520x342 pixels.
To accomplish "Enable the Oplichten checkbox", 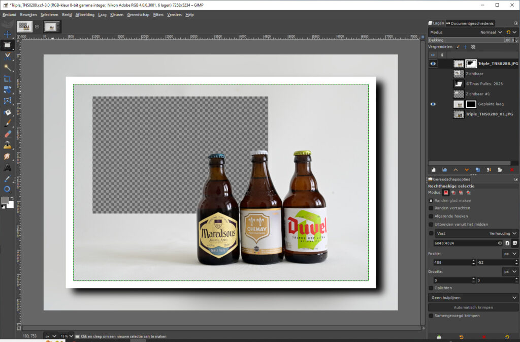I will 431,288.
